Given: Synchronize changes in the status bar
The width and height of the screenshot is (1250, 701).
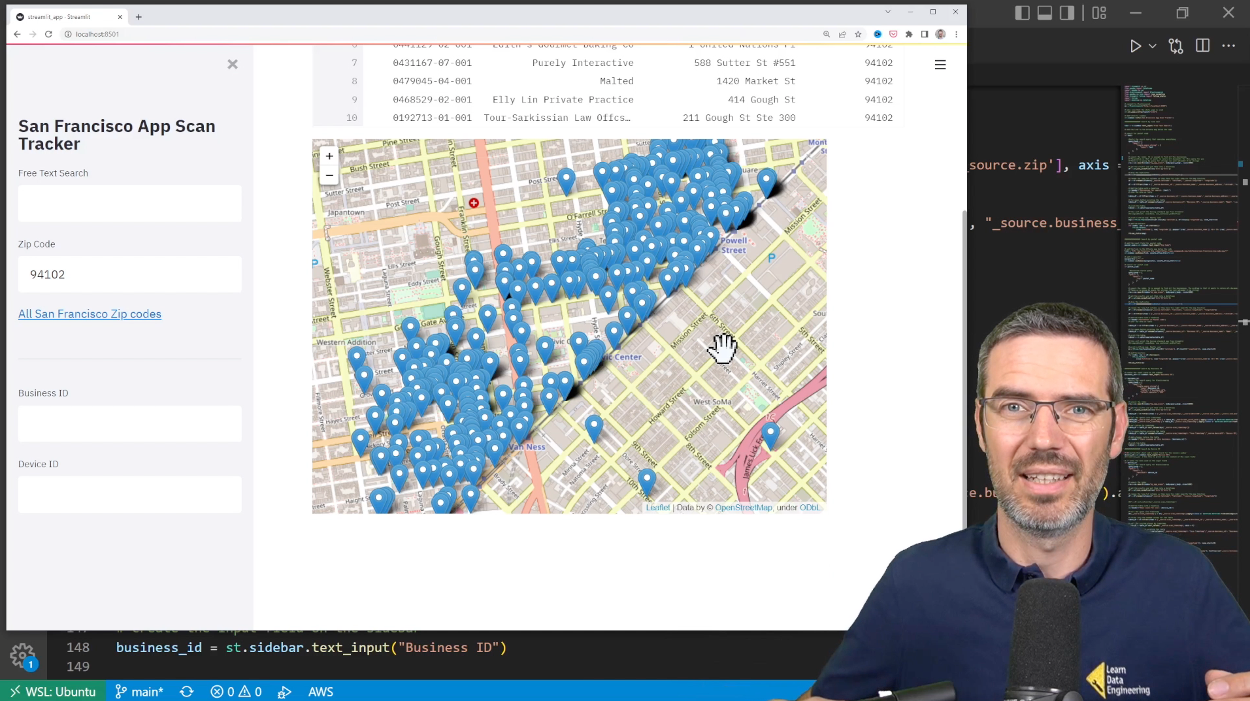Looking at the screenshot, I should [x=187, y=691].
